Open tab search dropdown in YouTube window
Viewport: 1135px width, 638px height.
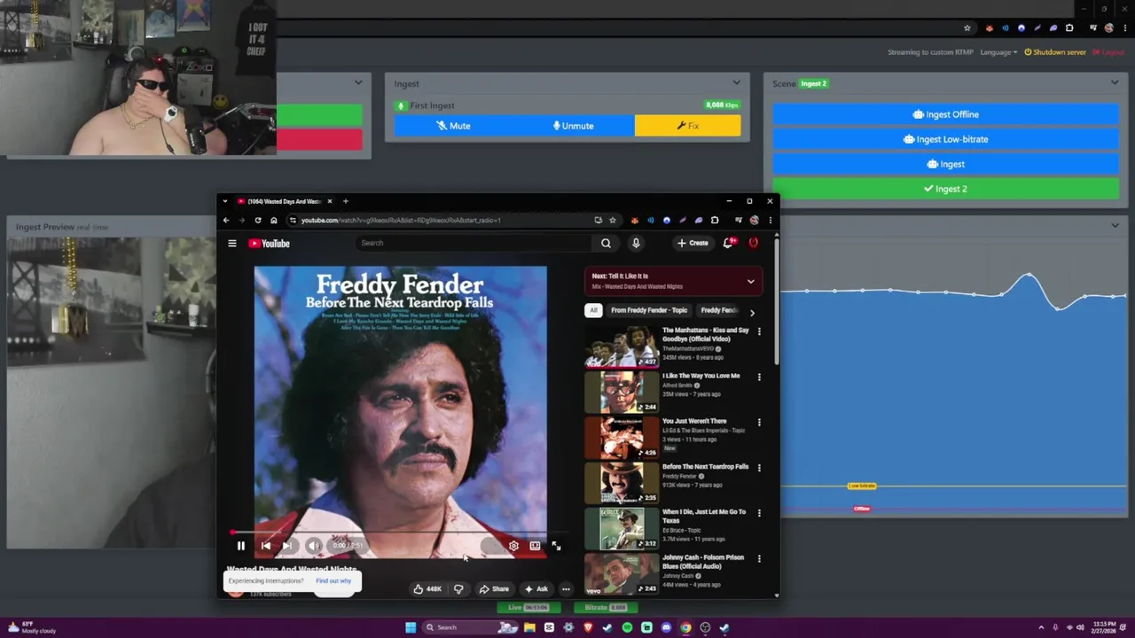pyautogui.click(x=225, y=201)
